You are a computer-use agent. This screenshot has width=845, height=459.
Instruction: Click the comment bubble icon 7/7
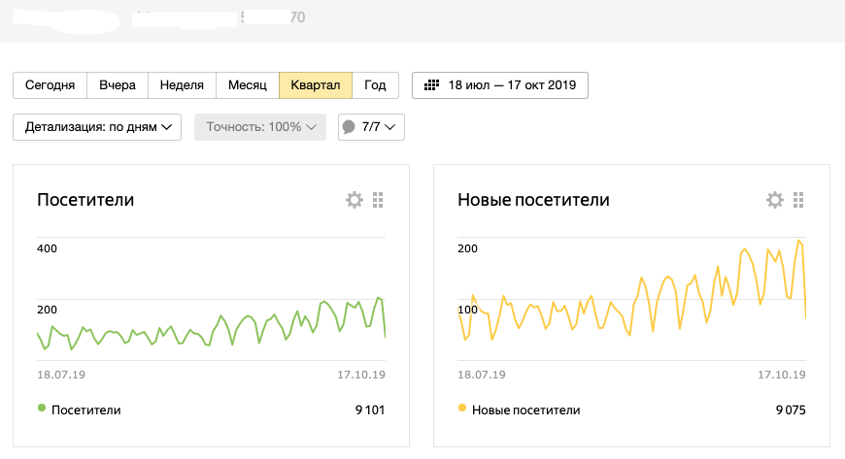(349, 127)
